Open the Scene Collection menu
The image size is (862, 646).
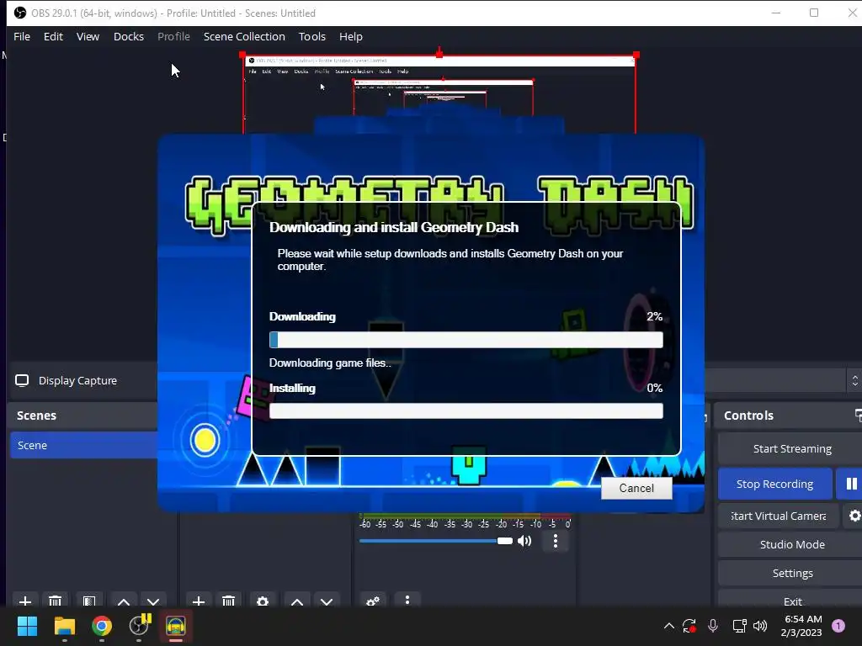pyautogui.click(x=244, y=36)
